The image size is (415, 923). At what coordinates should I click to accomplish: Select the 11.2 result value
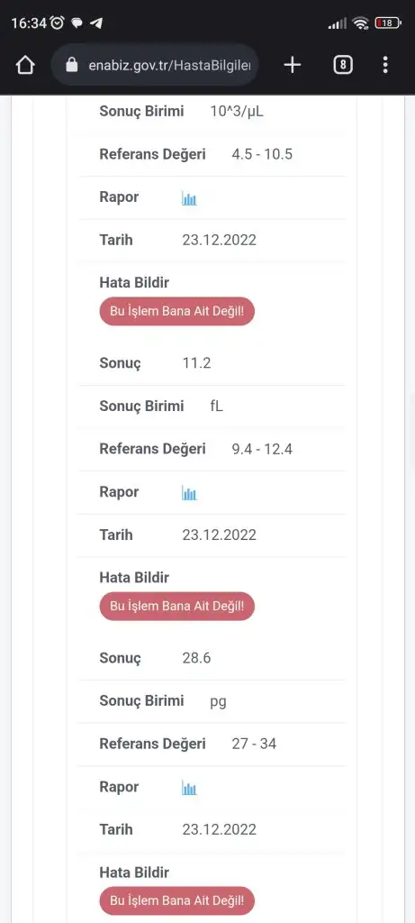click(196, 363)
